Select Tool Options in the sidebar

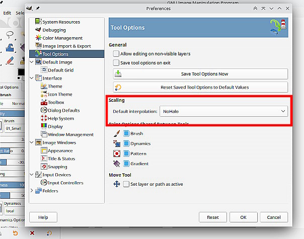coord(67,54)
